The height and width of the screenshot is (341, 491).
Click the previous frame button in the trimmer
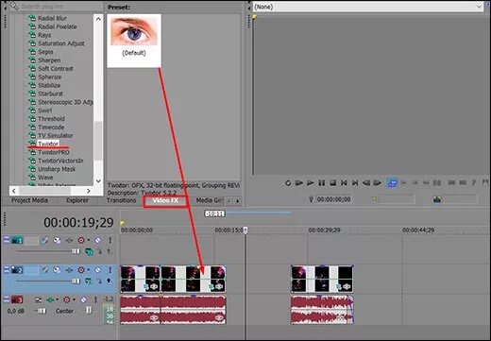(366, 183)
